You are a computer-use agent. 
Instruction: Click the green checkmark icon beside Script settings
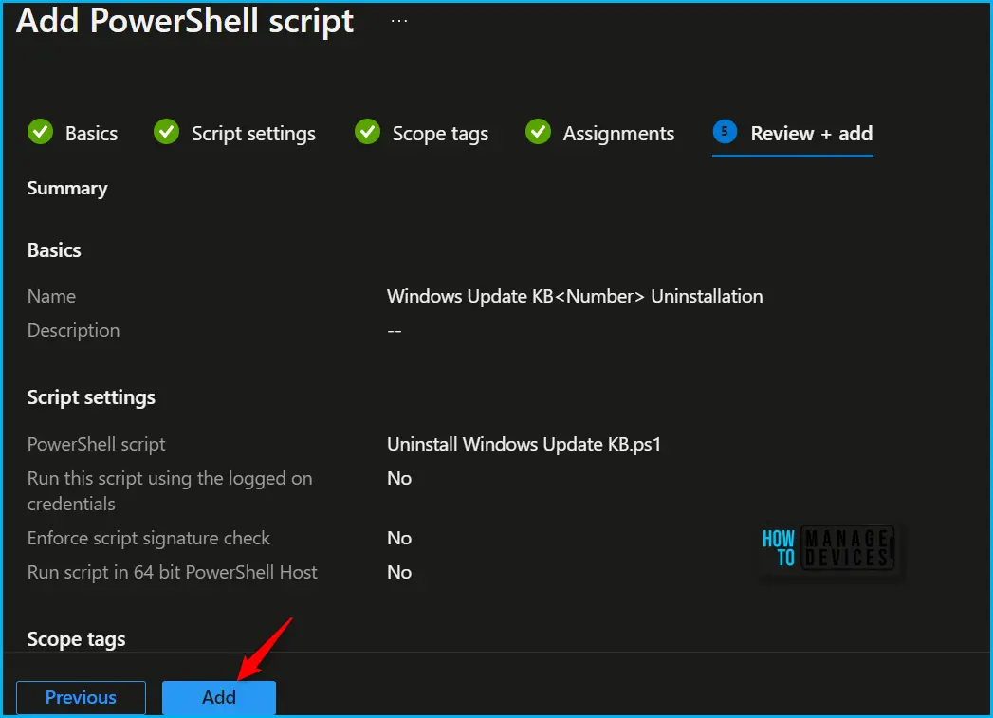click(x=167, y=132)
